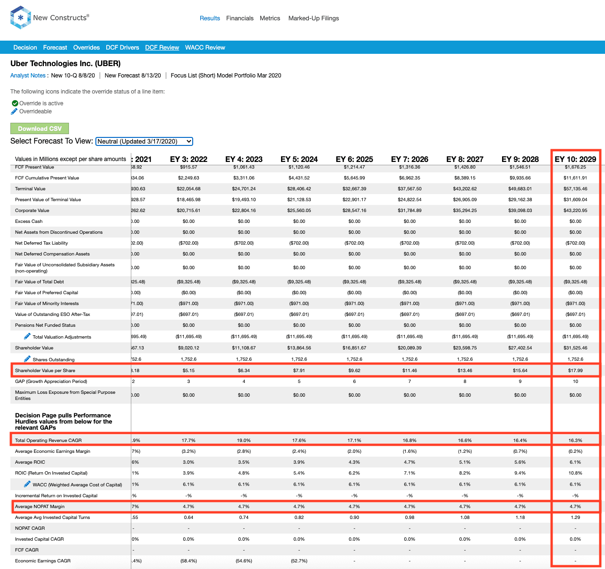The image size is (605, 569).
Task: Click the Total Operating Revenue CAGR row label
Action: point(48,441)
